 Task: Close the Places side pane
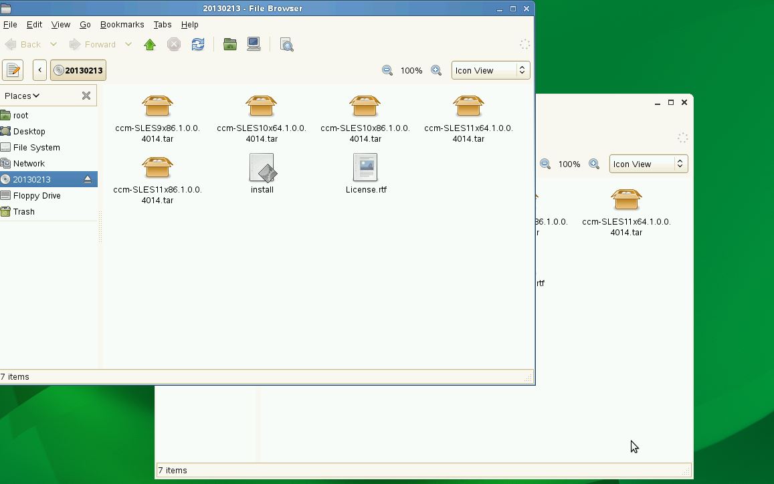pyautogui.click(x=86, y=96)
